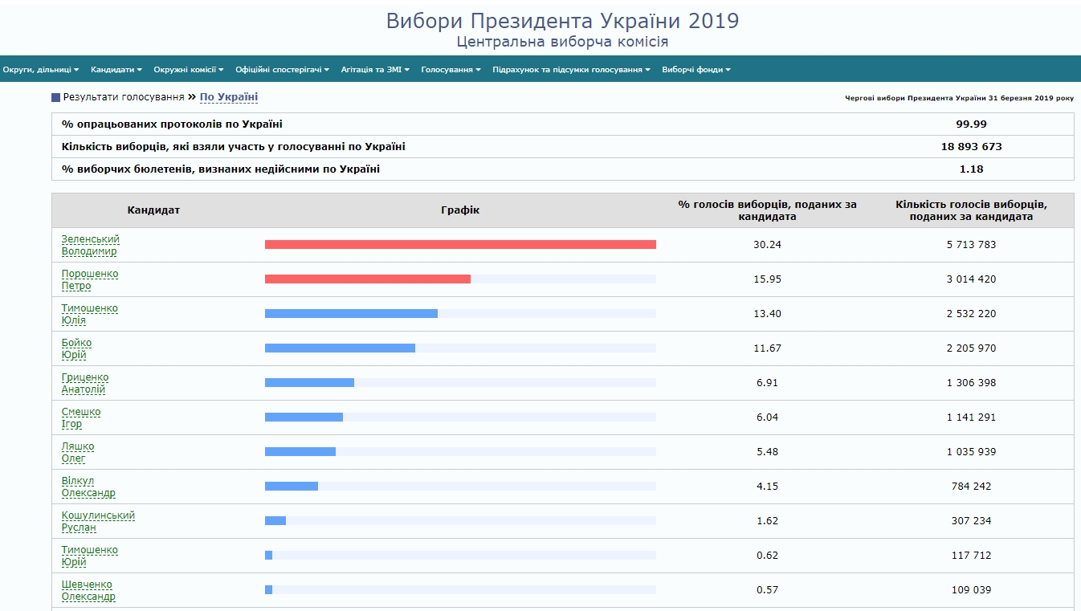Open candidate Гриценко Анатолій link
1081x611 pixels.
click(x=85, y=383)
